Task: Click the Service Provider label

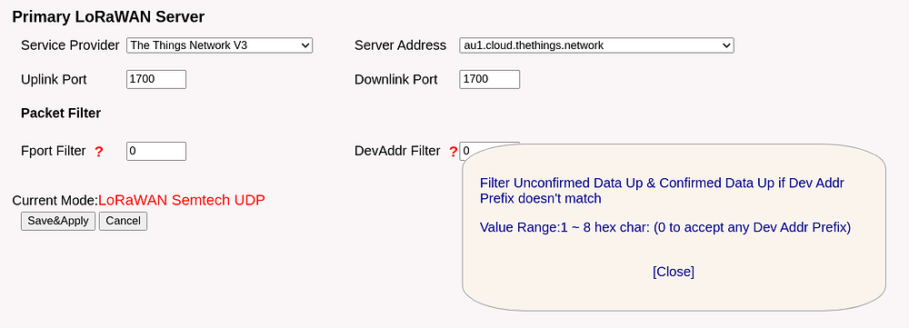Action: point(70,45)
